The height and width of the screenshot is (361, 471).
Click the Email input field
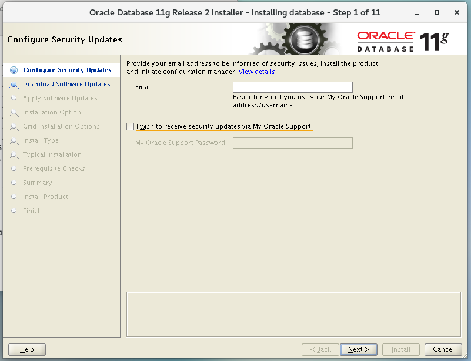point(293,87)
